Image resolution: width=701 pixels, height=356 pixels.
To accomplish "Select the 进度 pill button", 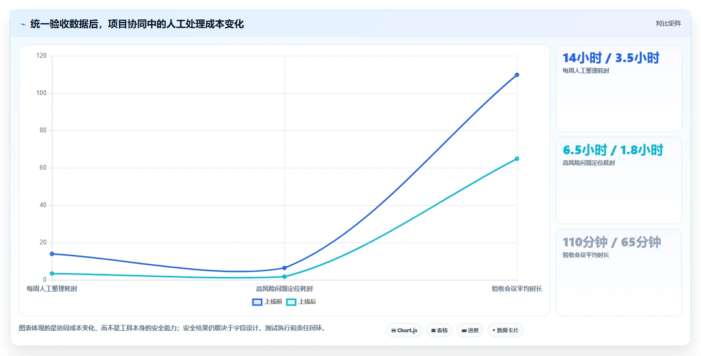I will [470, 330].
